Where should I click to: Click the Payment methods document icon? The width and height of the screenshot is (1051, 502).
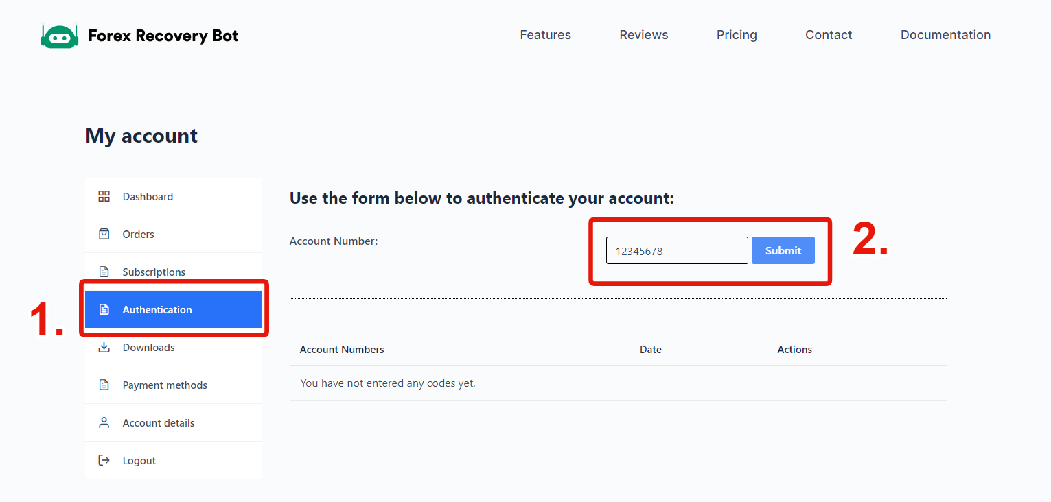(104, 385)
